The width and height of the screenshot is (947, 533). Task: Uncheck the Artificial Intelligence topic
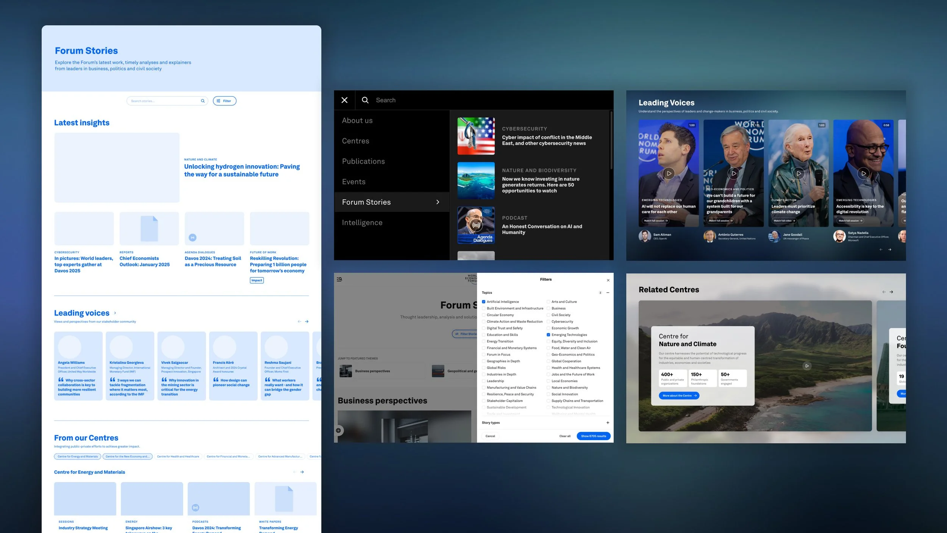(484, 302)
